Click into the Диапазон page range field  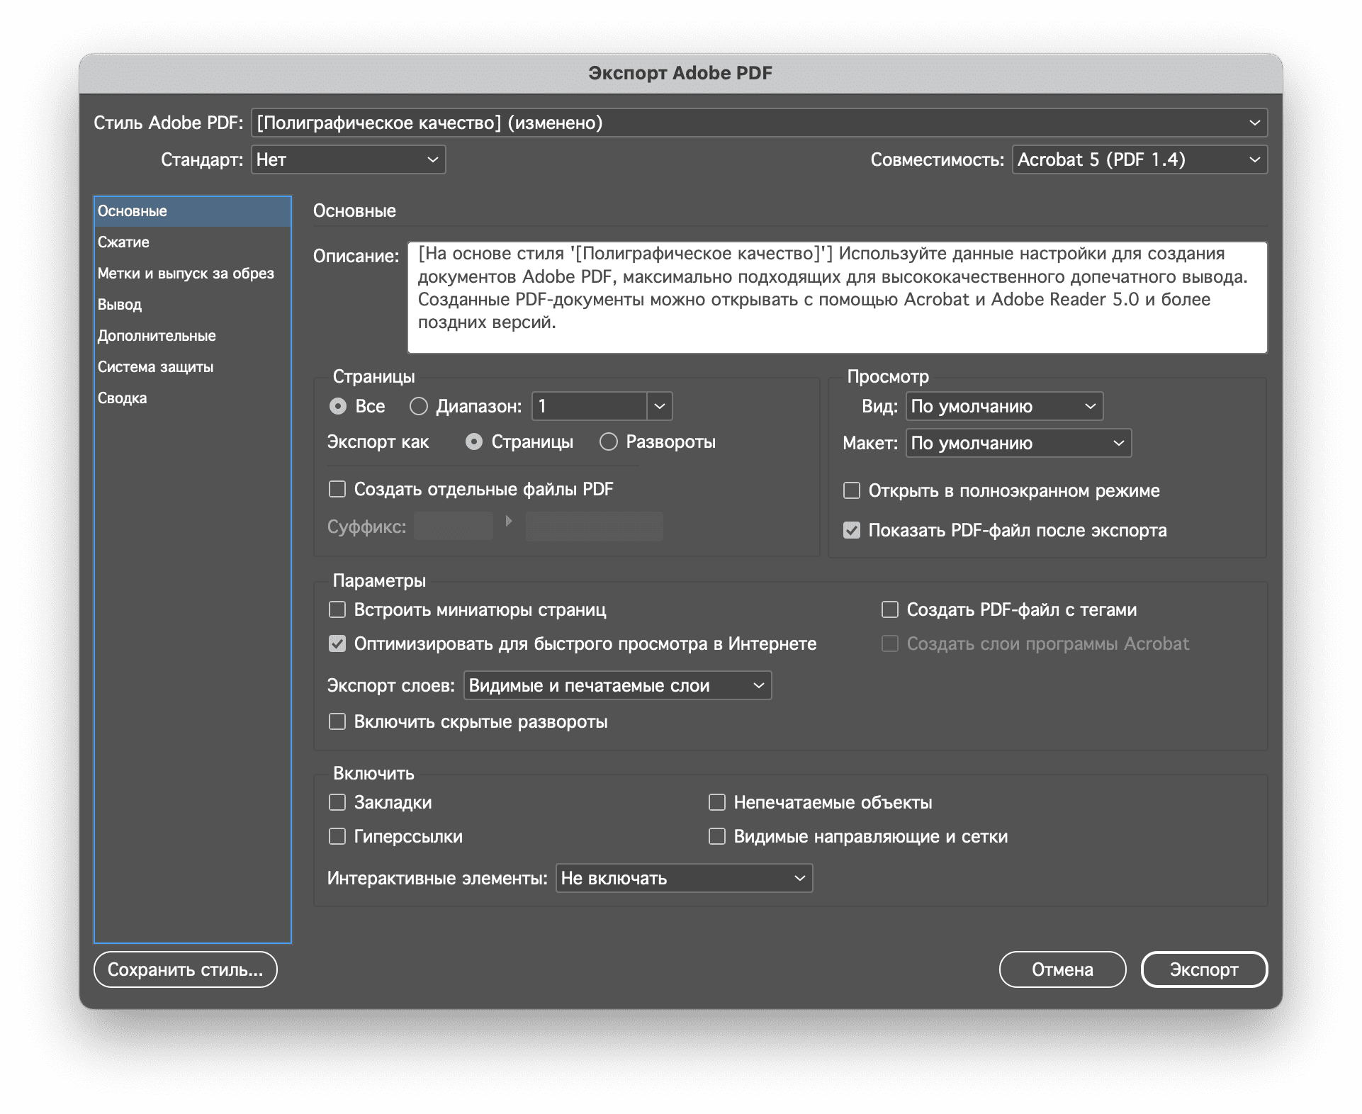pyautogui.click(x=590, y=406)
